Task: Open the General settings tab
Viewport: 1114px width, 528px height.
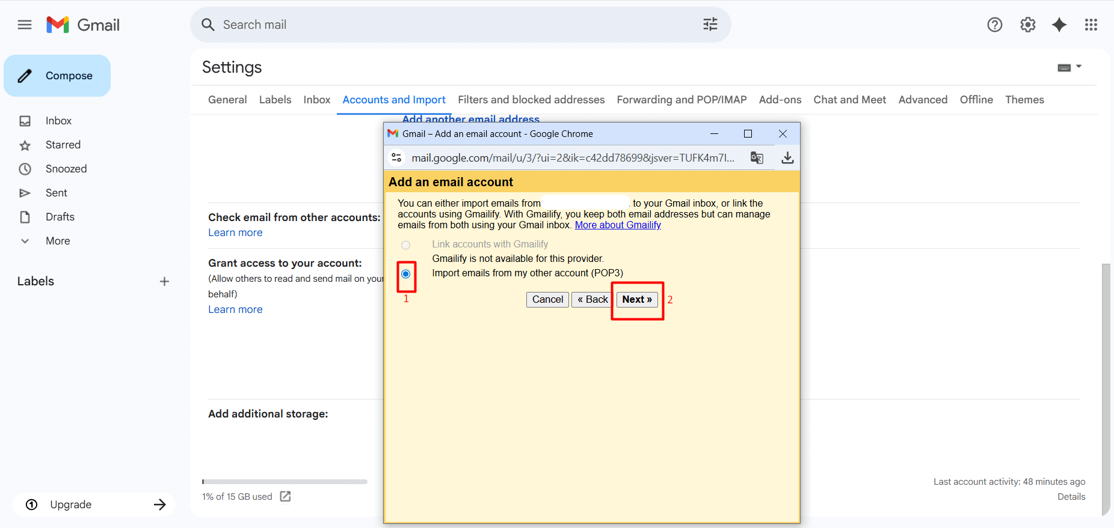Action: 227,100
